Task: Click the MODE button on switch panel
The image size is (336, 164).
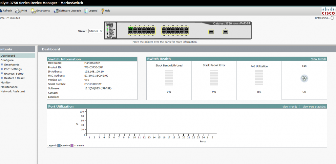Action: pos(114,38)
